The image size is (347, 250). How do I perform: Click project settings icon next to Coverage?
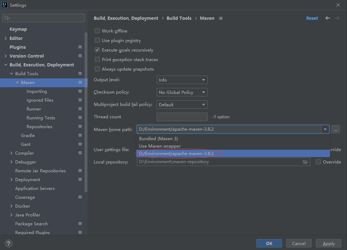pos(80,197)
